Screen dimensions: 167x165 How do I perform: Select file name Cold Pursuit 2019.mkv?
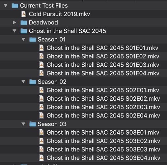tap(59, 14)
